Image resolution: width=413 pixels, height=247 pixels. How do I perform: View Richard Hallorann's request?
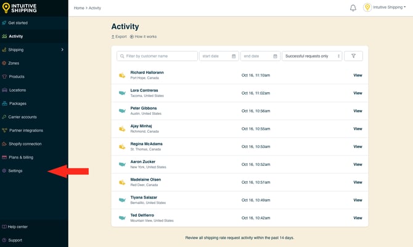(358, 75)
